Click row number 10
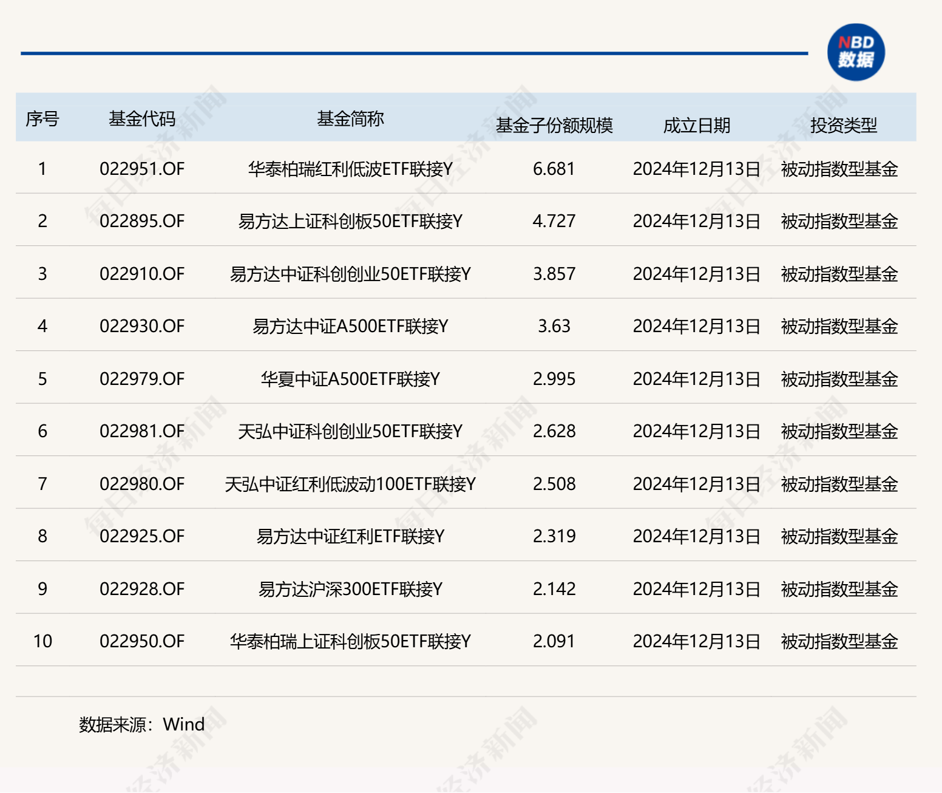Viewport: 942px width, 793px height. pos(42,641)
